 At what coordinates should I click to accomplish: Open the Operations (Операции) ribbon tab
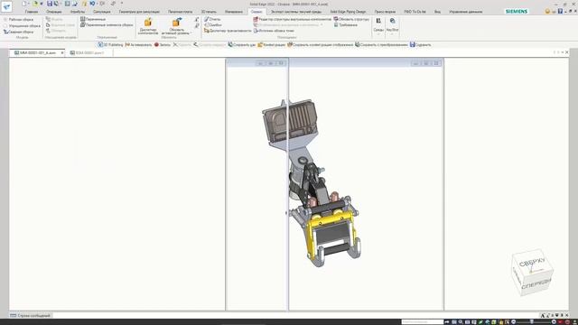(x=54, y=12)
